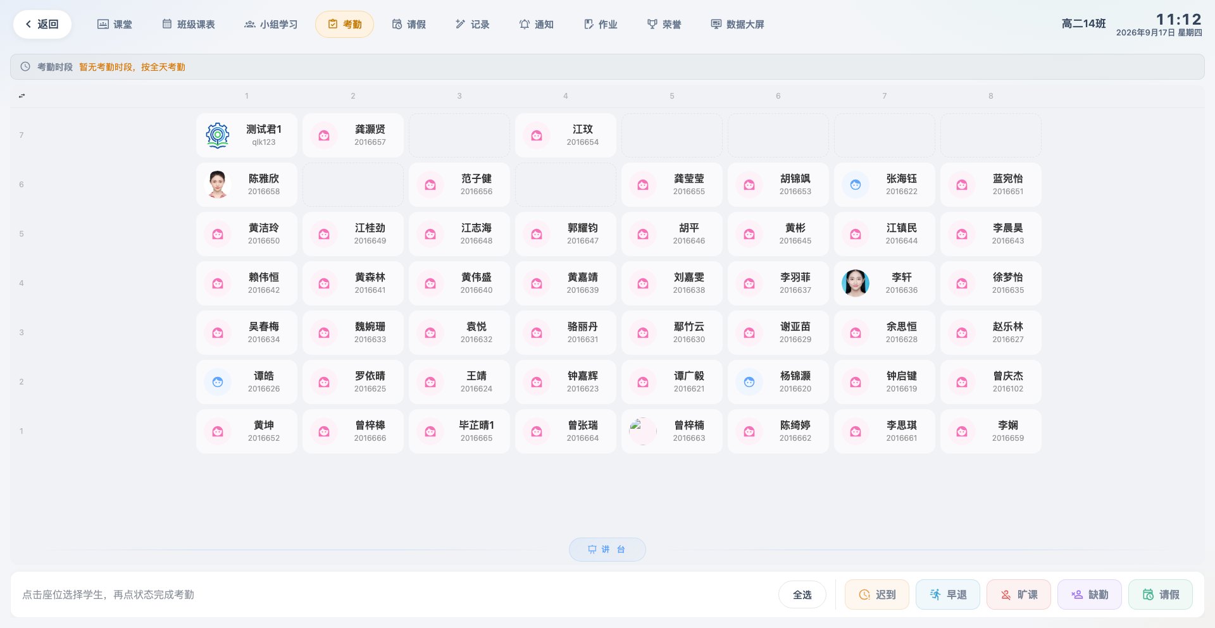Click the blue avatar icon of 杨锦灏
This screenshot has height=628, width=1215.
pyautogui.click(x=749, y=382)
